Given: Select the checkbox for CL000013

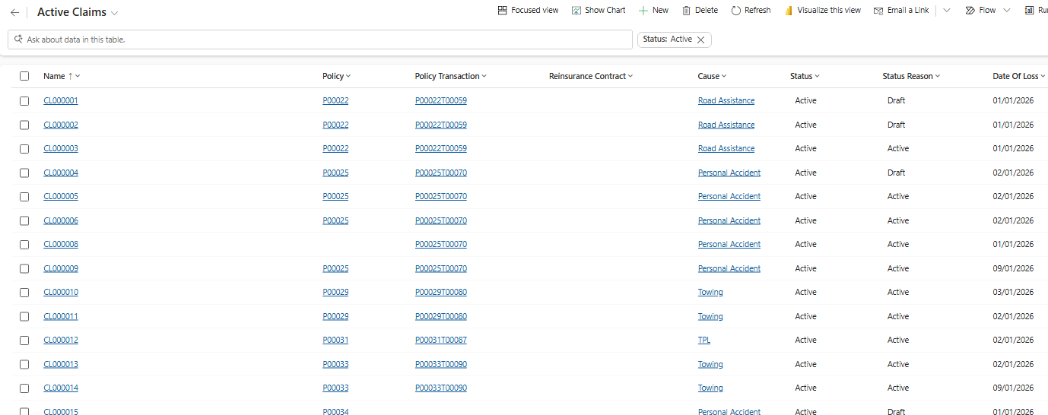Looking at the screenshot, I should point(24,364).
